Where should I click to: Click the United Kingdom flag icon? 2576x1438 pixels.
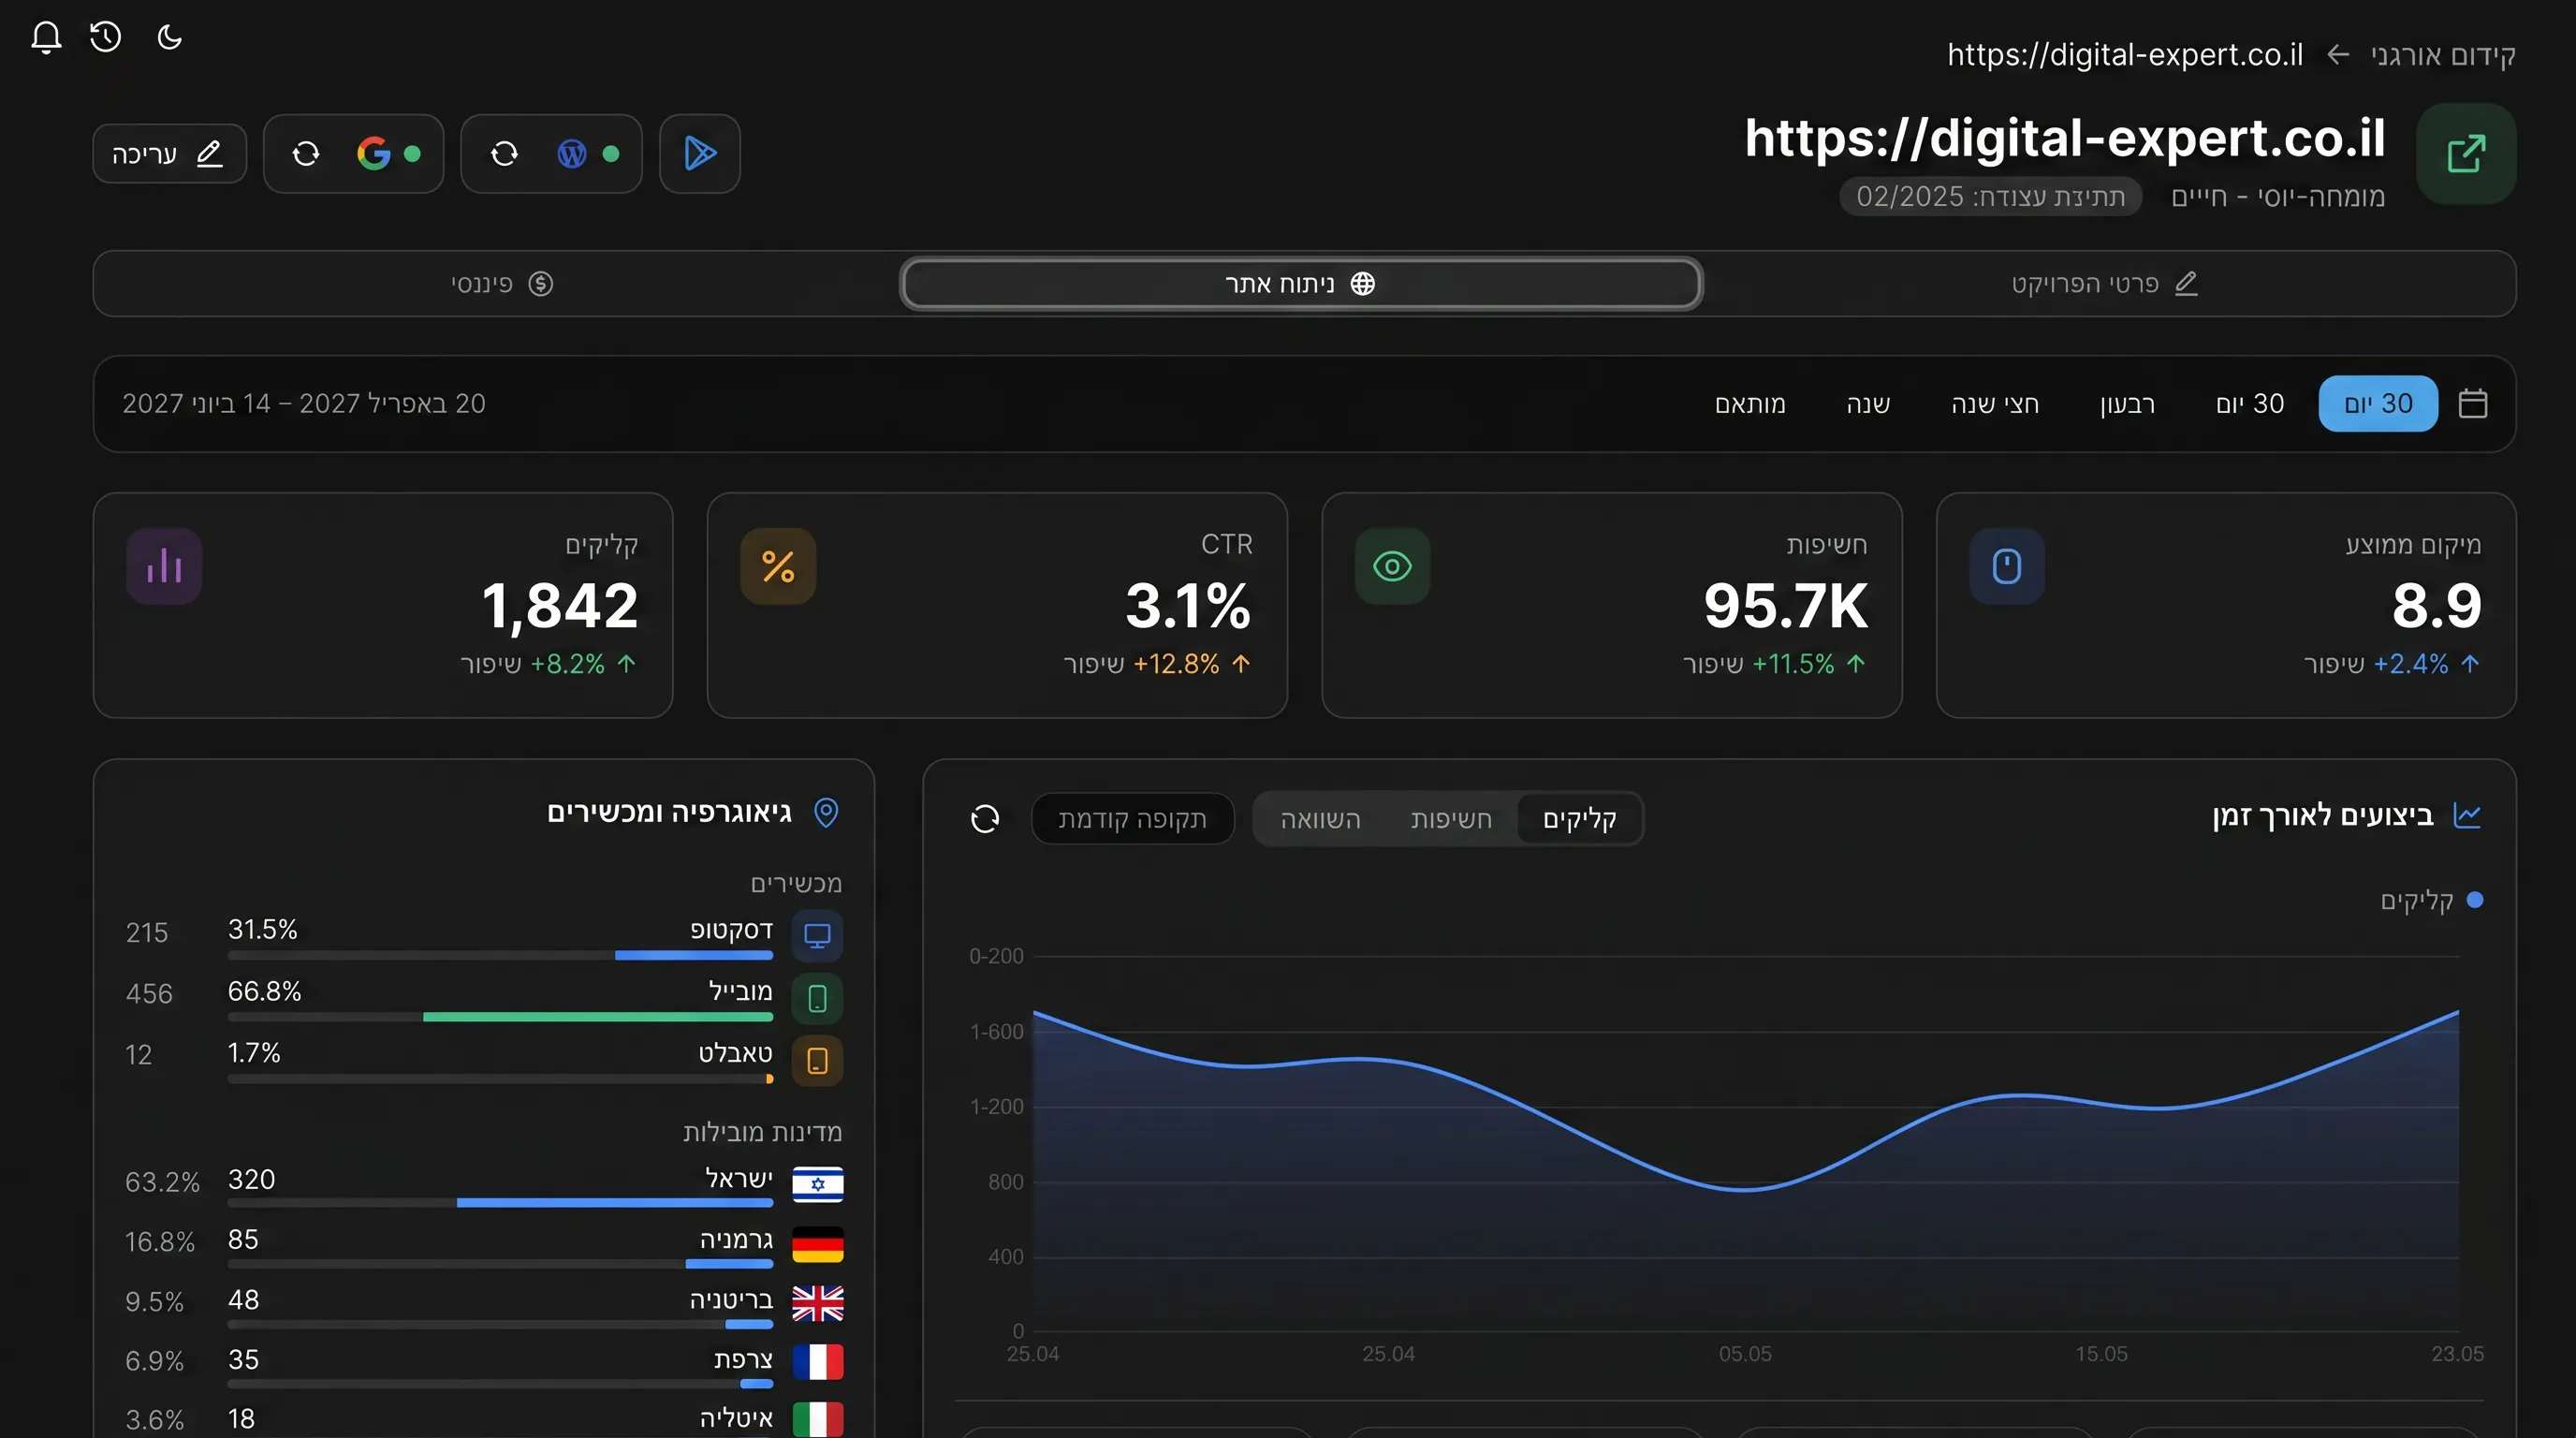tap(818, 1304)
